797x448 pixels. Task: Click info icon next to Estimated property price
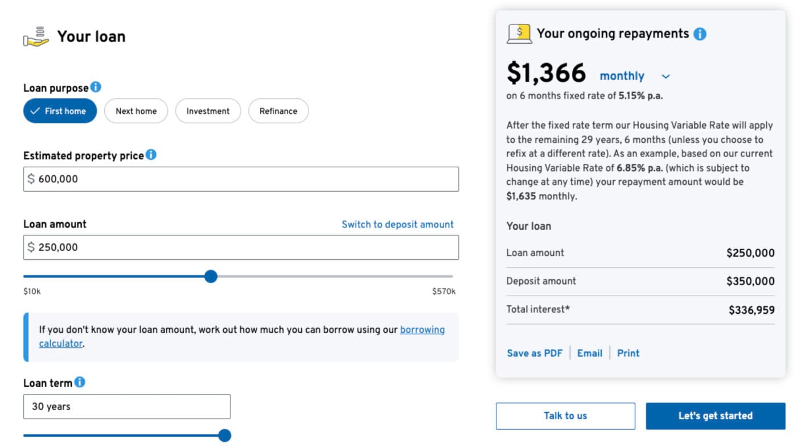[x=151, y=155]
